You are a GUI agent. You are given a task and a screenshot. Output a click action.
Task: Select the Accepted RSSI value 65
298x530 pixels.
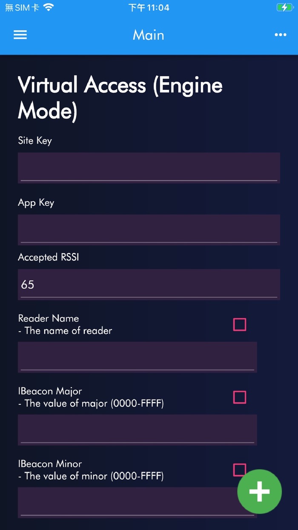(27, 284)
